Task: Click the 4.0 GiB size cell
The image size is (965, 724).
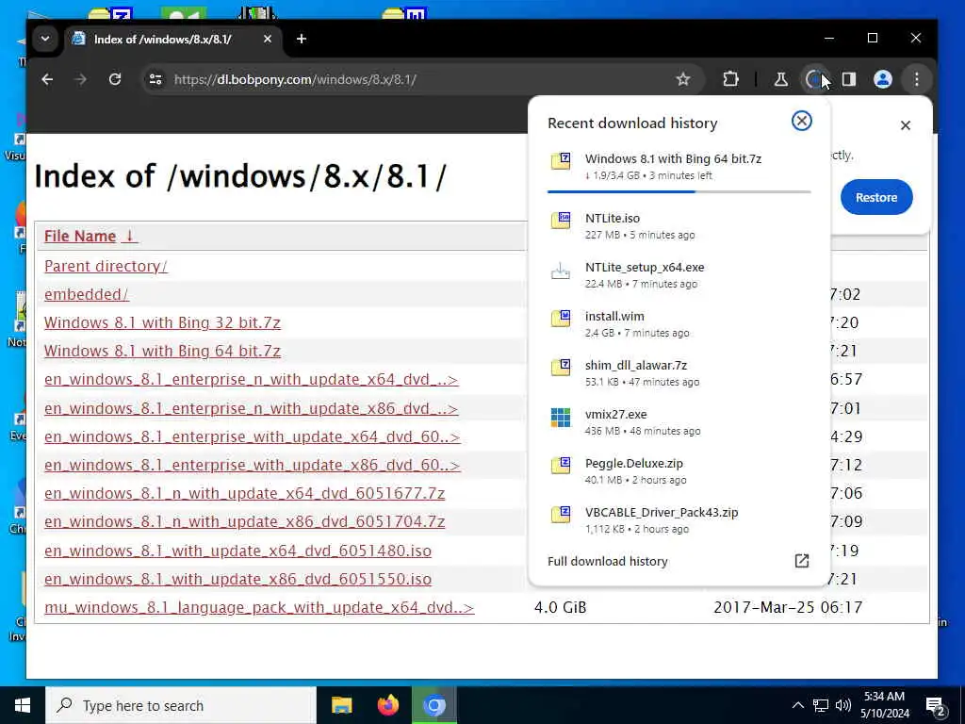Action: coord(560,608)
